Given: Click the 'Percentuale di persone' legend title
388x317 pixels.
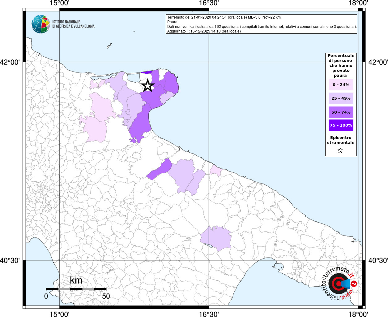Looking at the screenshot, I should [341, 65].
